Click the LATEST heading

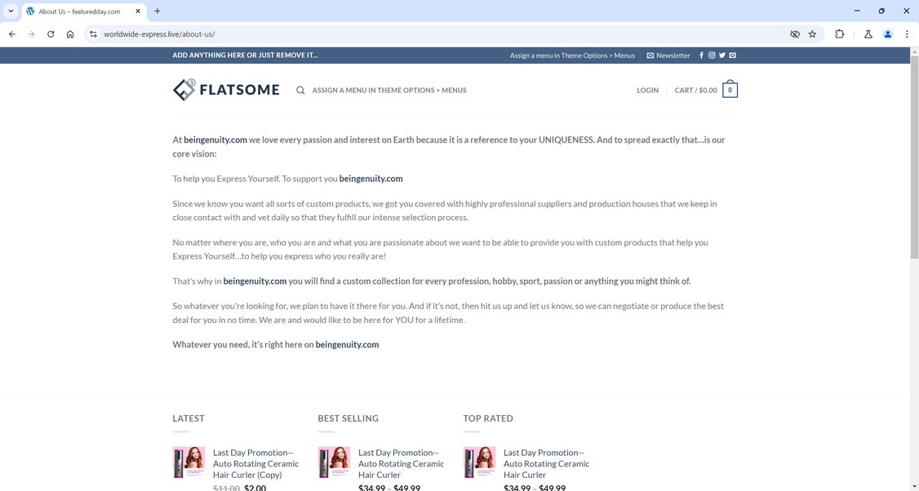pyautogui.click(x=189, y=418)
